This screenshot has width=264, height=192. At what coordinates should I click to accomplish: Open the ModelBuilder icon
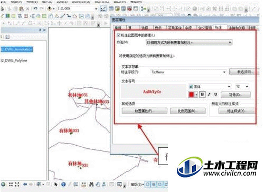pyautogui.click(x=144, y=8)
